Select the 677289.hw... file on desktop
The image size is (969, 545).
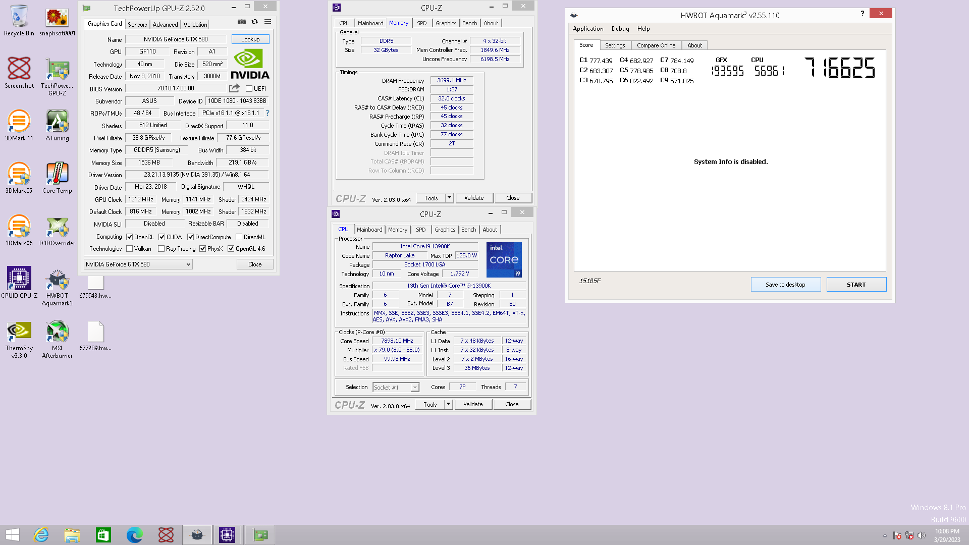[x=95, y=335]
